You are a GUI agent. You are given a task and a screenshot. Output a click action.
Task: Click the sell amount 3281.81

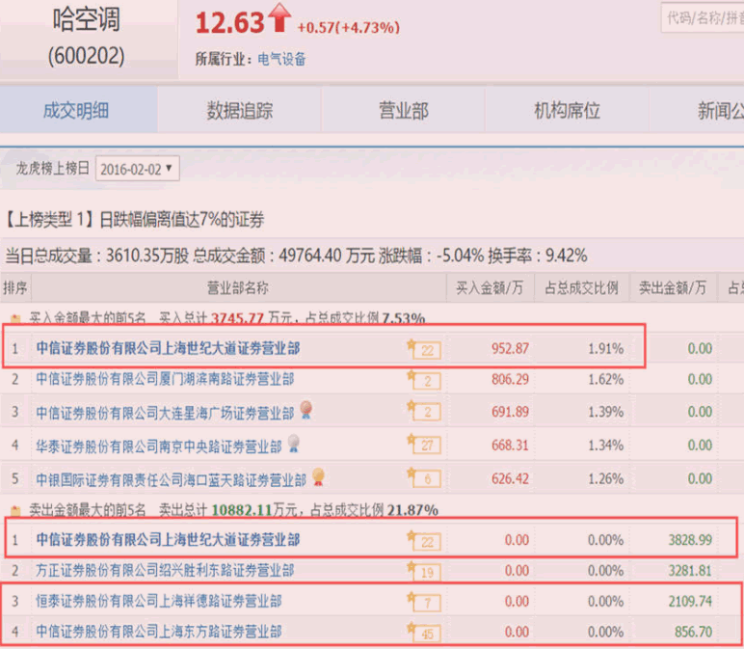(690, 571)
